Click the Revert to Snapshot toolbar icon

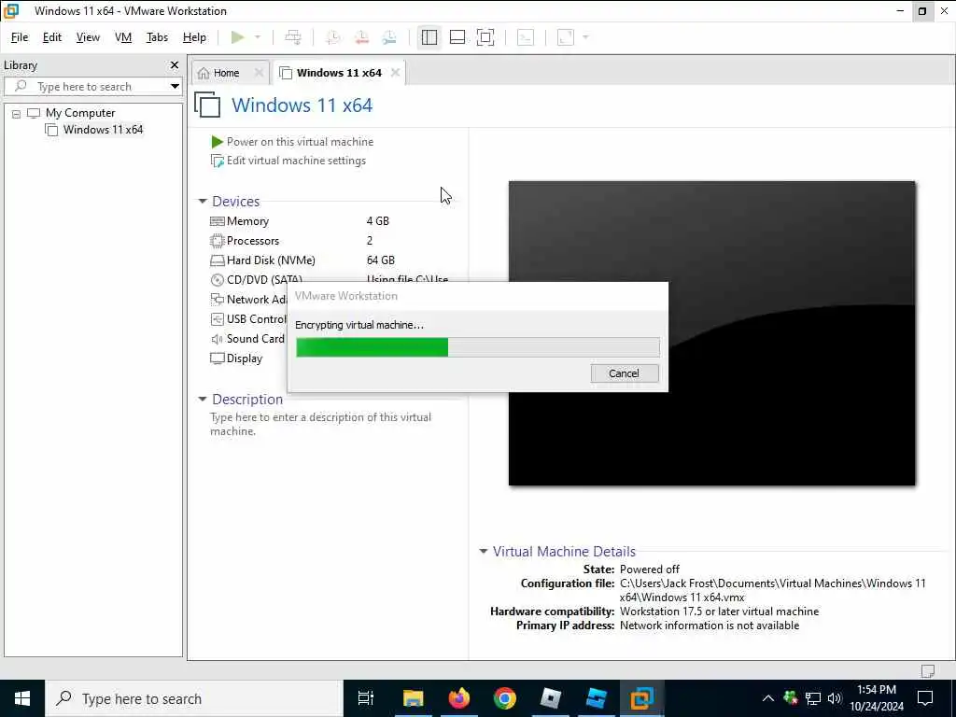(361, 37)
